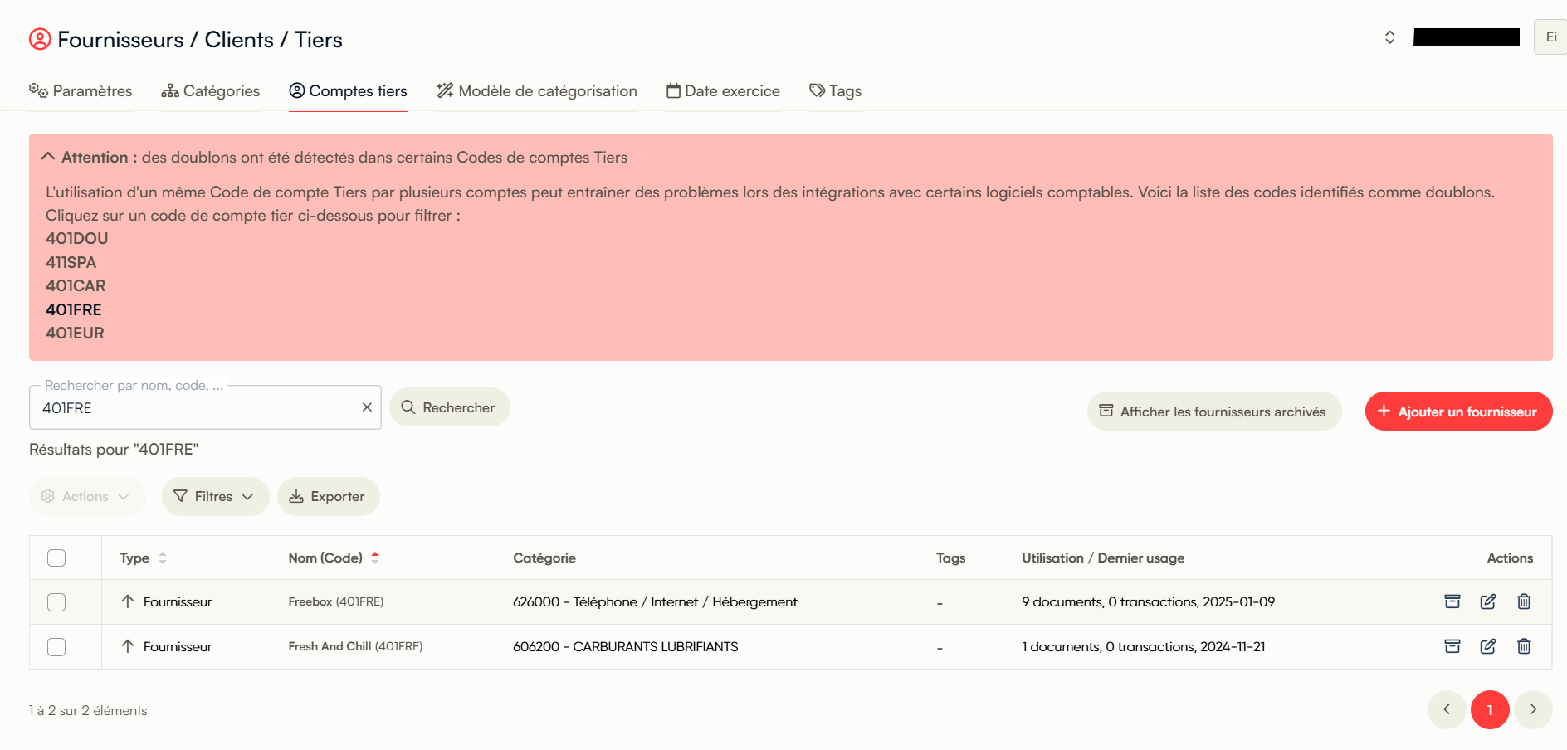
Task: Check the Fresh And Chill row checkbox
Action: pos(56,647)
